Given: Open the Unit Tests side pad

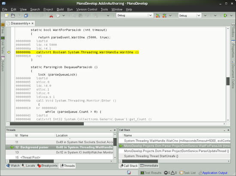Looking at the screenshot, I should click(3, 45).
